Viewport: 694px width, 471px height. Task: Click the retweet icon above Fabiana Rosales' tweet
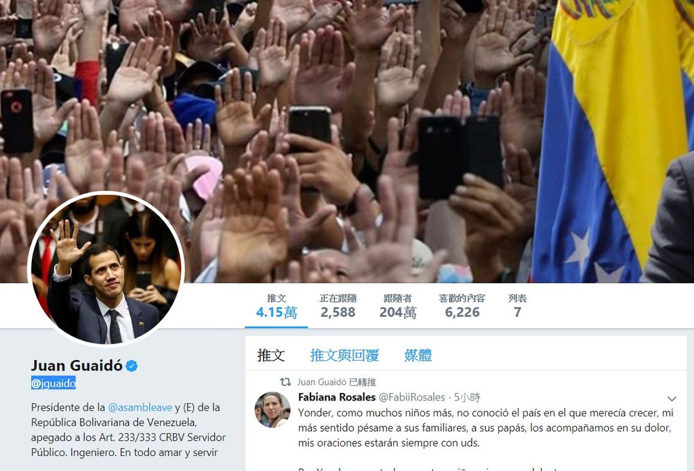(x=285, y=382)
